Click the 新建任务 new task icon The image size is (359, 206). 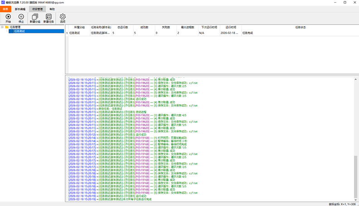[49, 17]
